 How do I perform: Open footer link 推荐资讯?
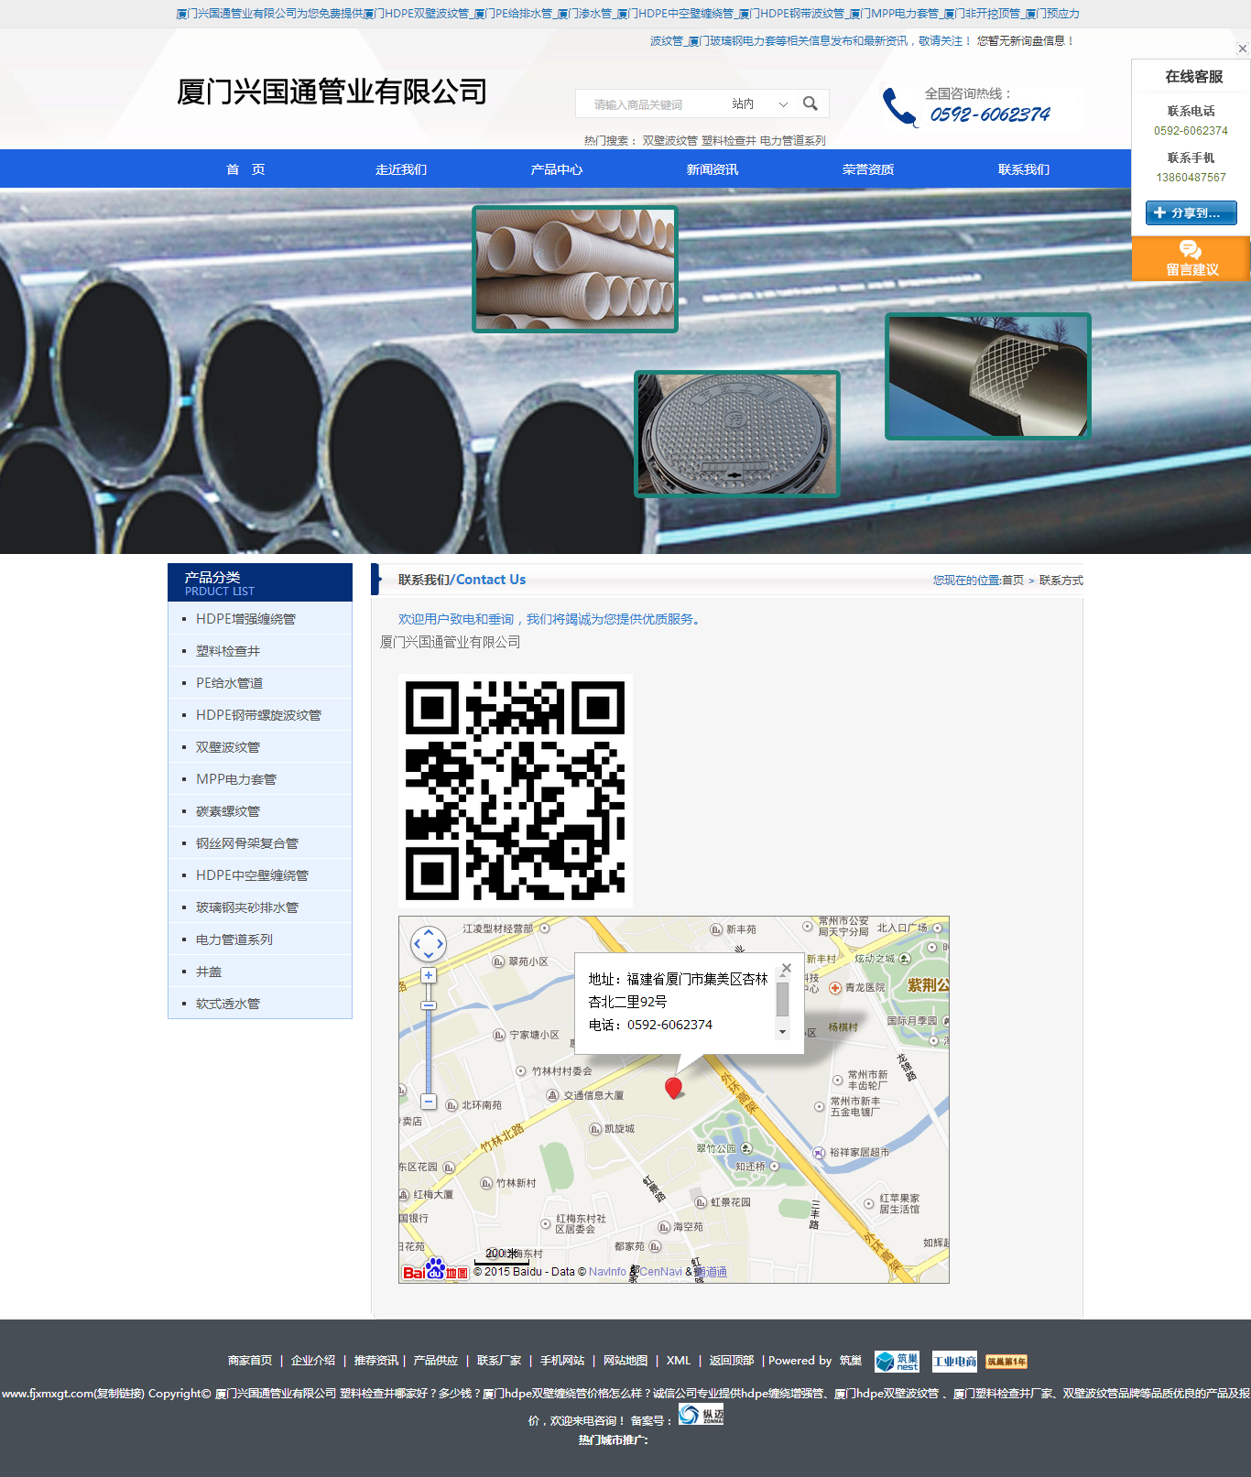click(375, 1361)
